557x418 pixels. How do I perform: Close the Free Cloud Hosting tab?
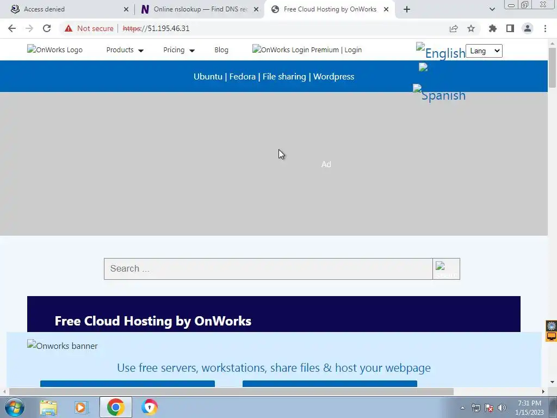pos(386,9)
